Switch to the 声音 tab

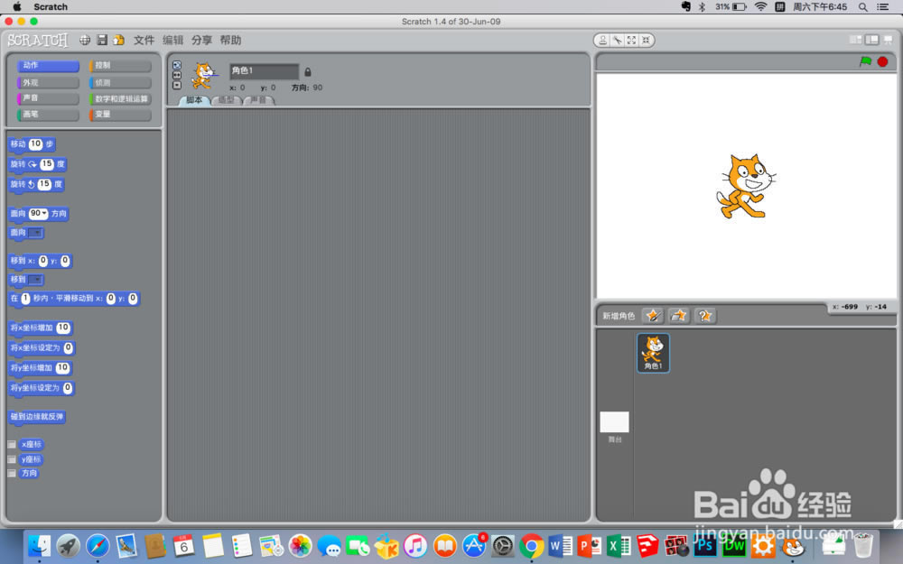point(258,100)
